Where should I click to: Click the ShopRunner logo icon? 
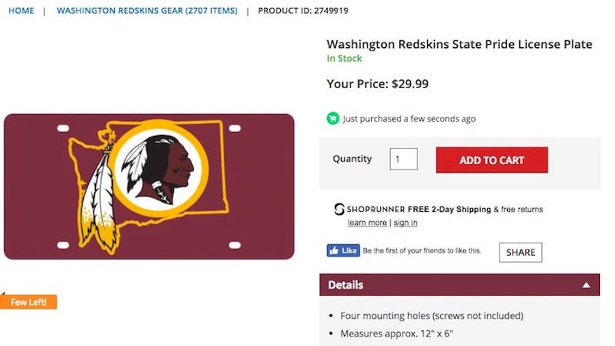[339, 209]
